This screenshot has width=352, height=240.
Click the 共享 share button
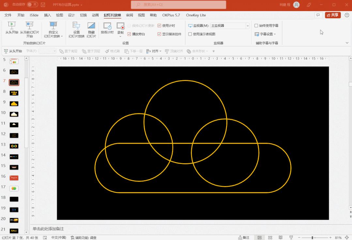pos(333,15)
